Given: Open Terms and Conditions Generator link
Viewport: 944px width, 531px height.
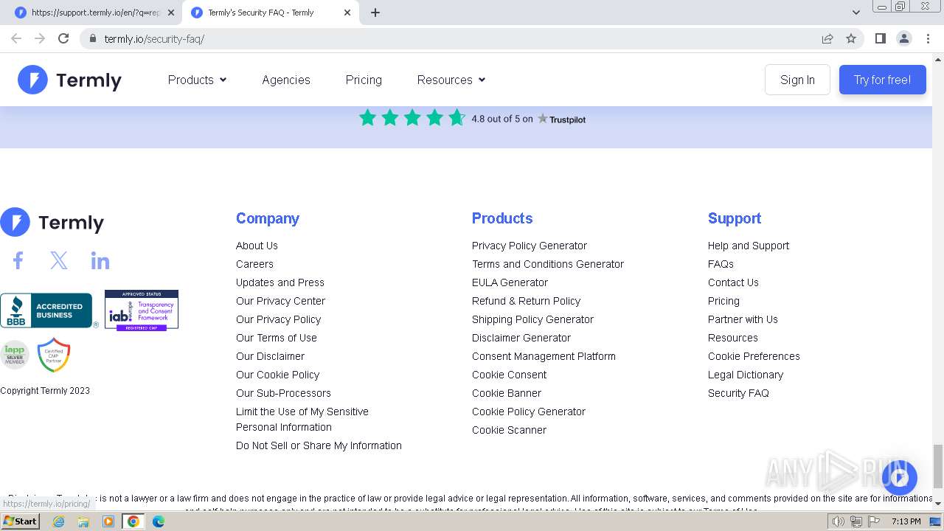Looking at the screenshot, I should coord(548,264).
